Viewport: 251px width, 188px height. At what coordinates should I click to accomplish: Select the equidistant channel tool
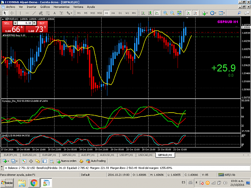tap(41, 13)
